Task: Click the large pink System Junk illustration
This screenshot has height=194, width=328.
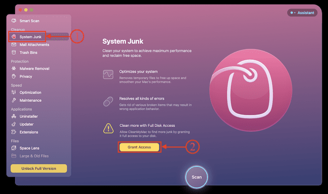Action: click(251, 90)
